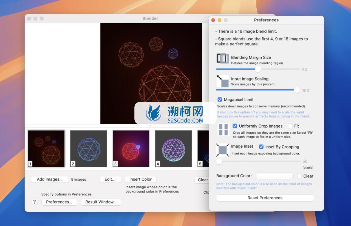Click the Image Inset slider
The width and height of the screenshot is (351, 226).
(x=258, y=161)
